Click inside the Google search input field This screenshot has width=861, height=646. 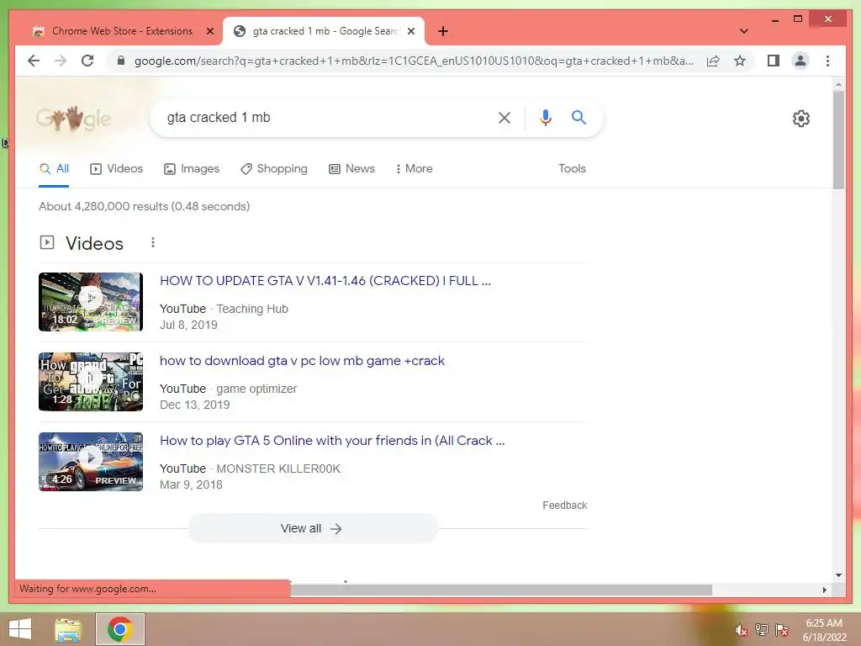[x=324, y=118]
